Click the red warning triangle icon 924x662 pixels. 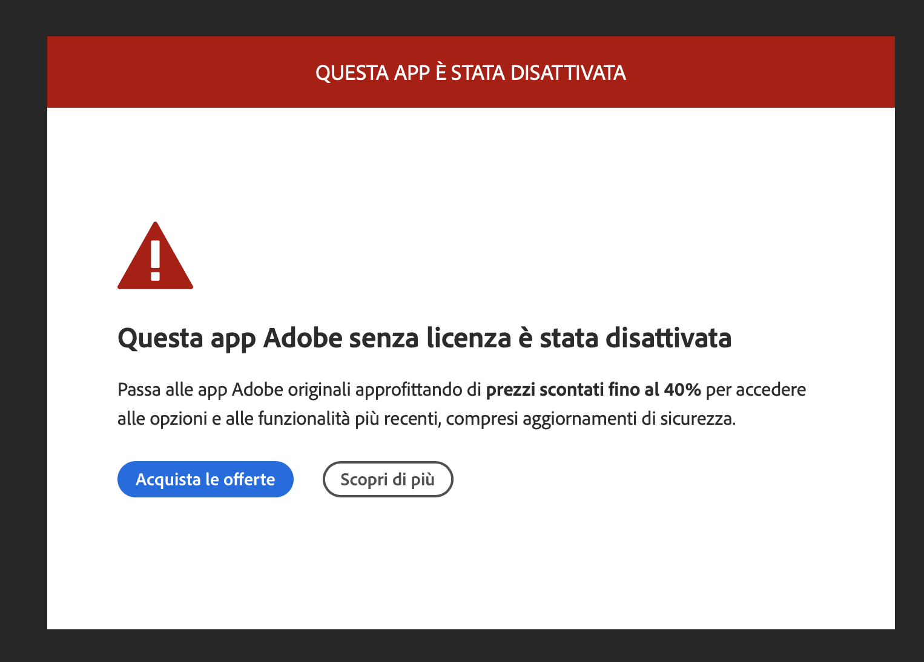(x=155, y=255)
